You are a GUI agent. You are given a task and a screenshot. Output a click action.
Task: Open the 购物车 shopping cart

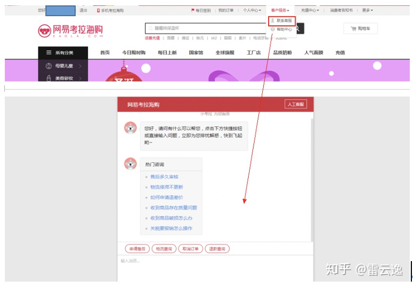coord(361,29)
